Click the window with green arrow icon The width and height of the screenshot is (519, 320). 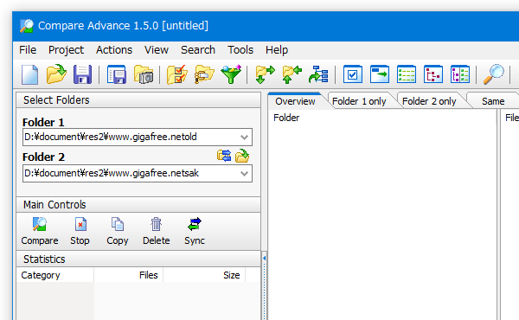pyautogui.click(x=380, y=74)
